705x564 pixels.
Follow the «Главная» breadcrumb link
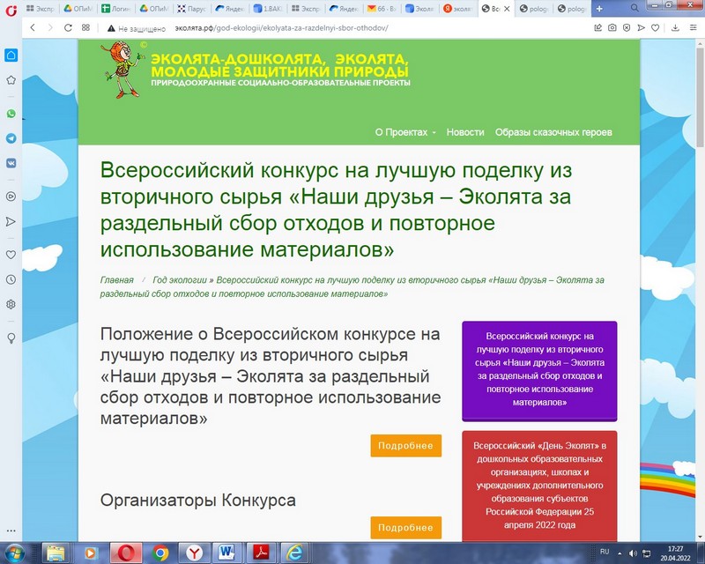point(117,280)
